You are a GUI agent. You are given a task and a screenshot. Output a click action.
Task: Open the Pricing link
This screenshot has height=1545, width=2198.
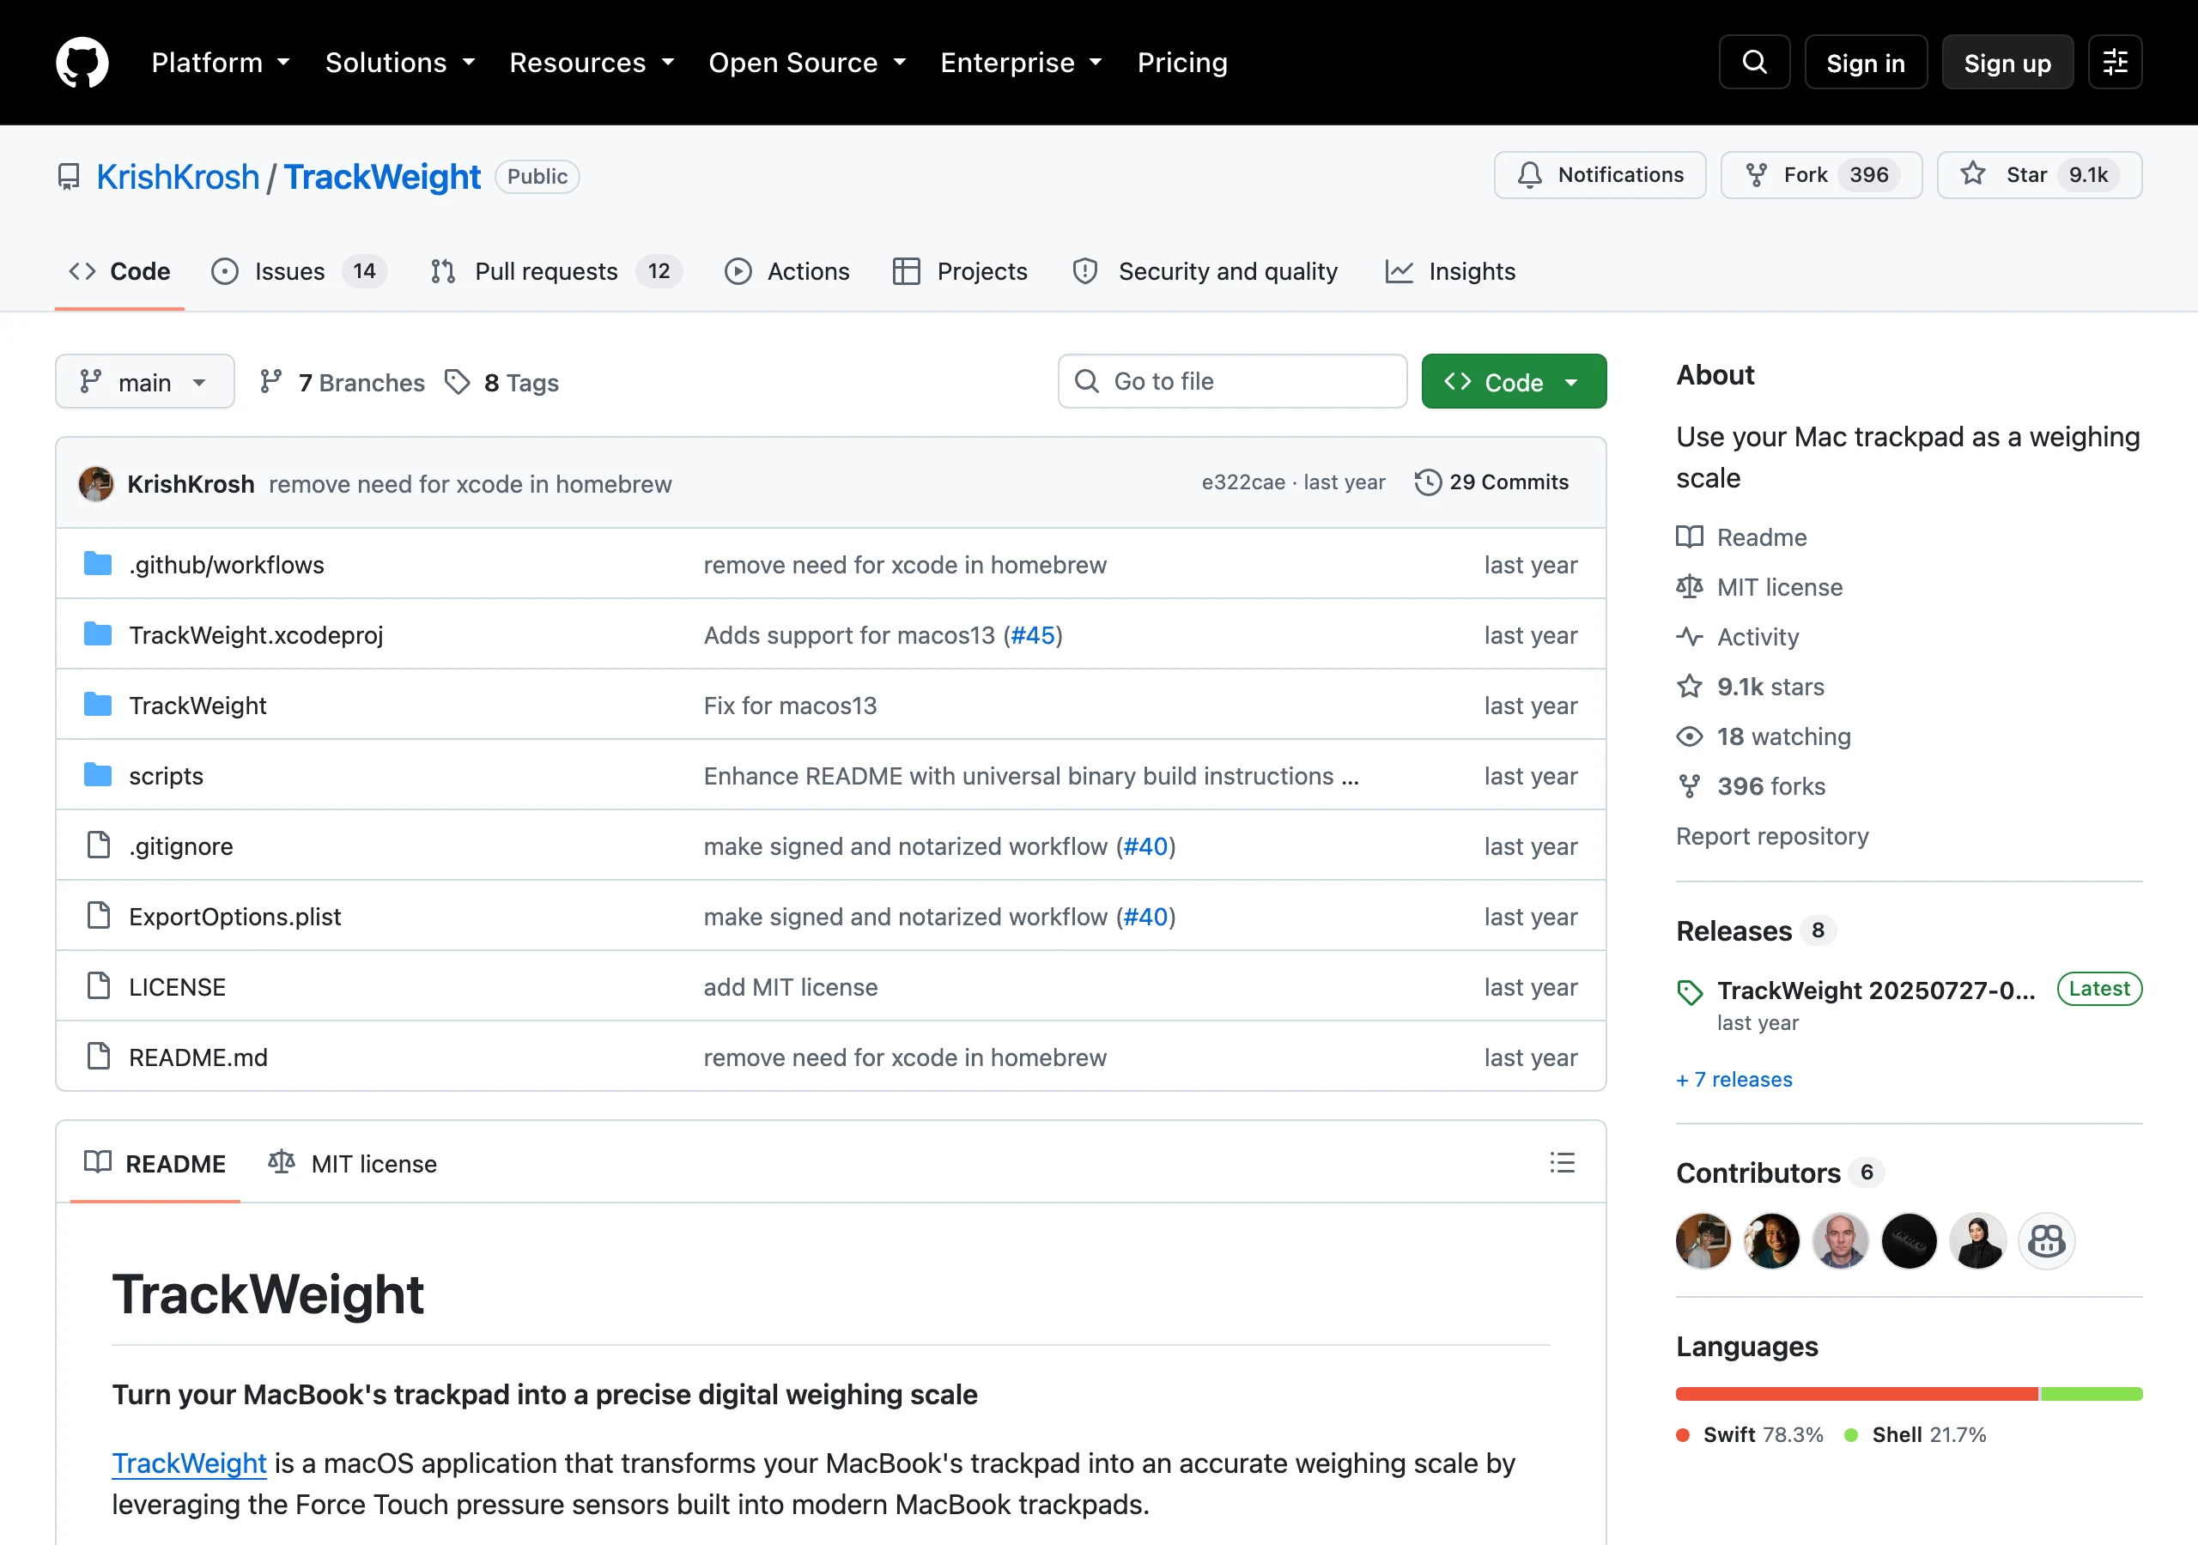(x=1182, y=62)
